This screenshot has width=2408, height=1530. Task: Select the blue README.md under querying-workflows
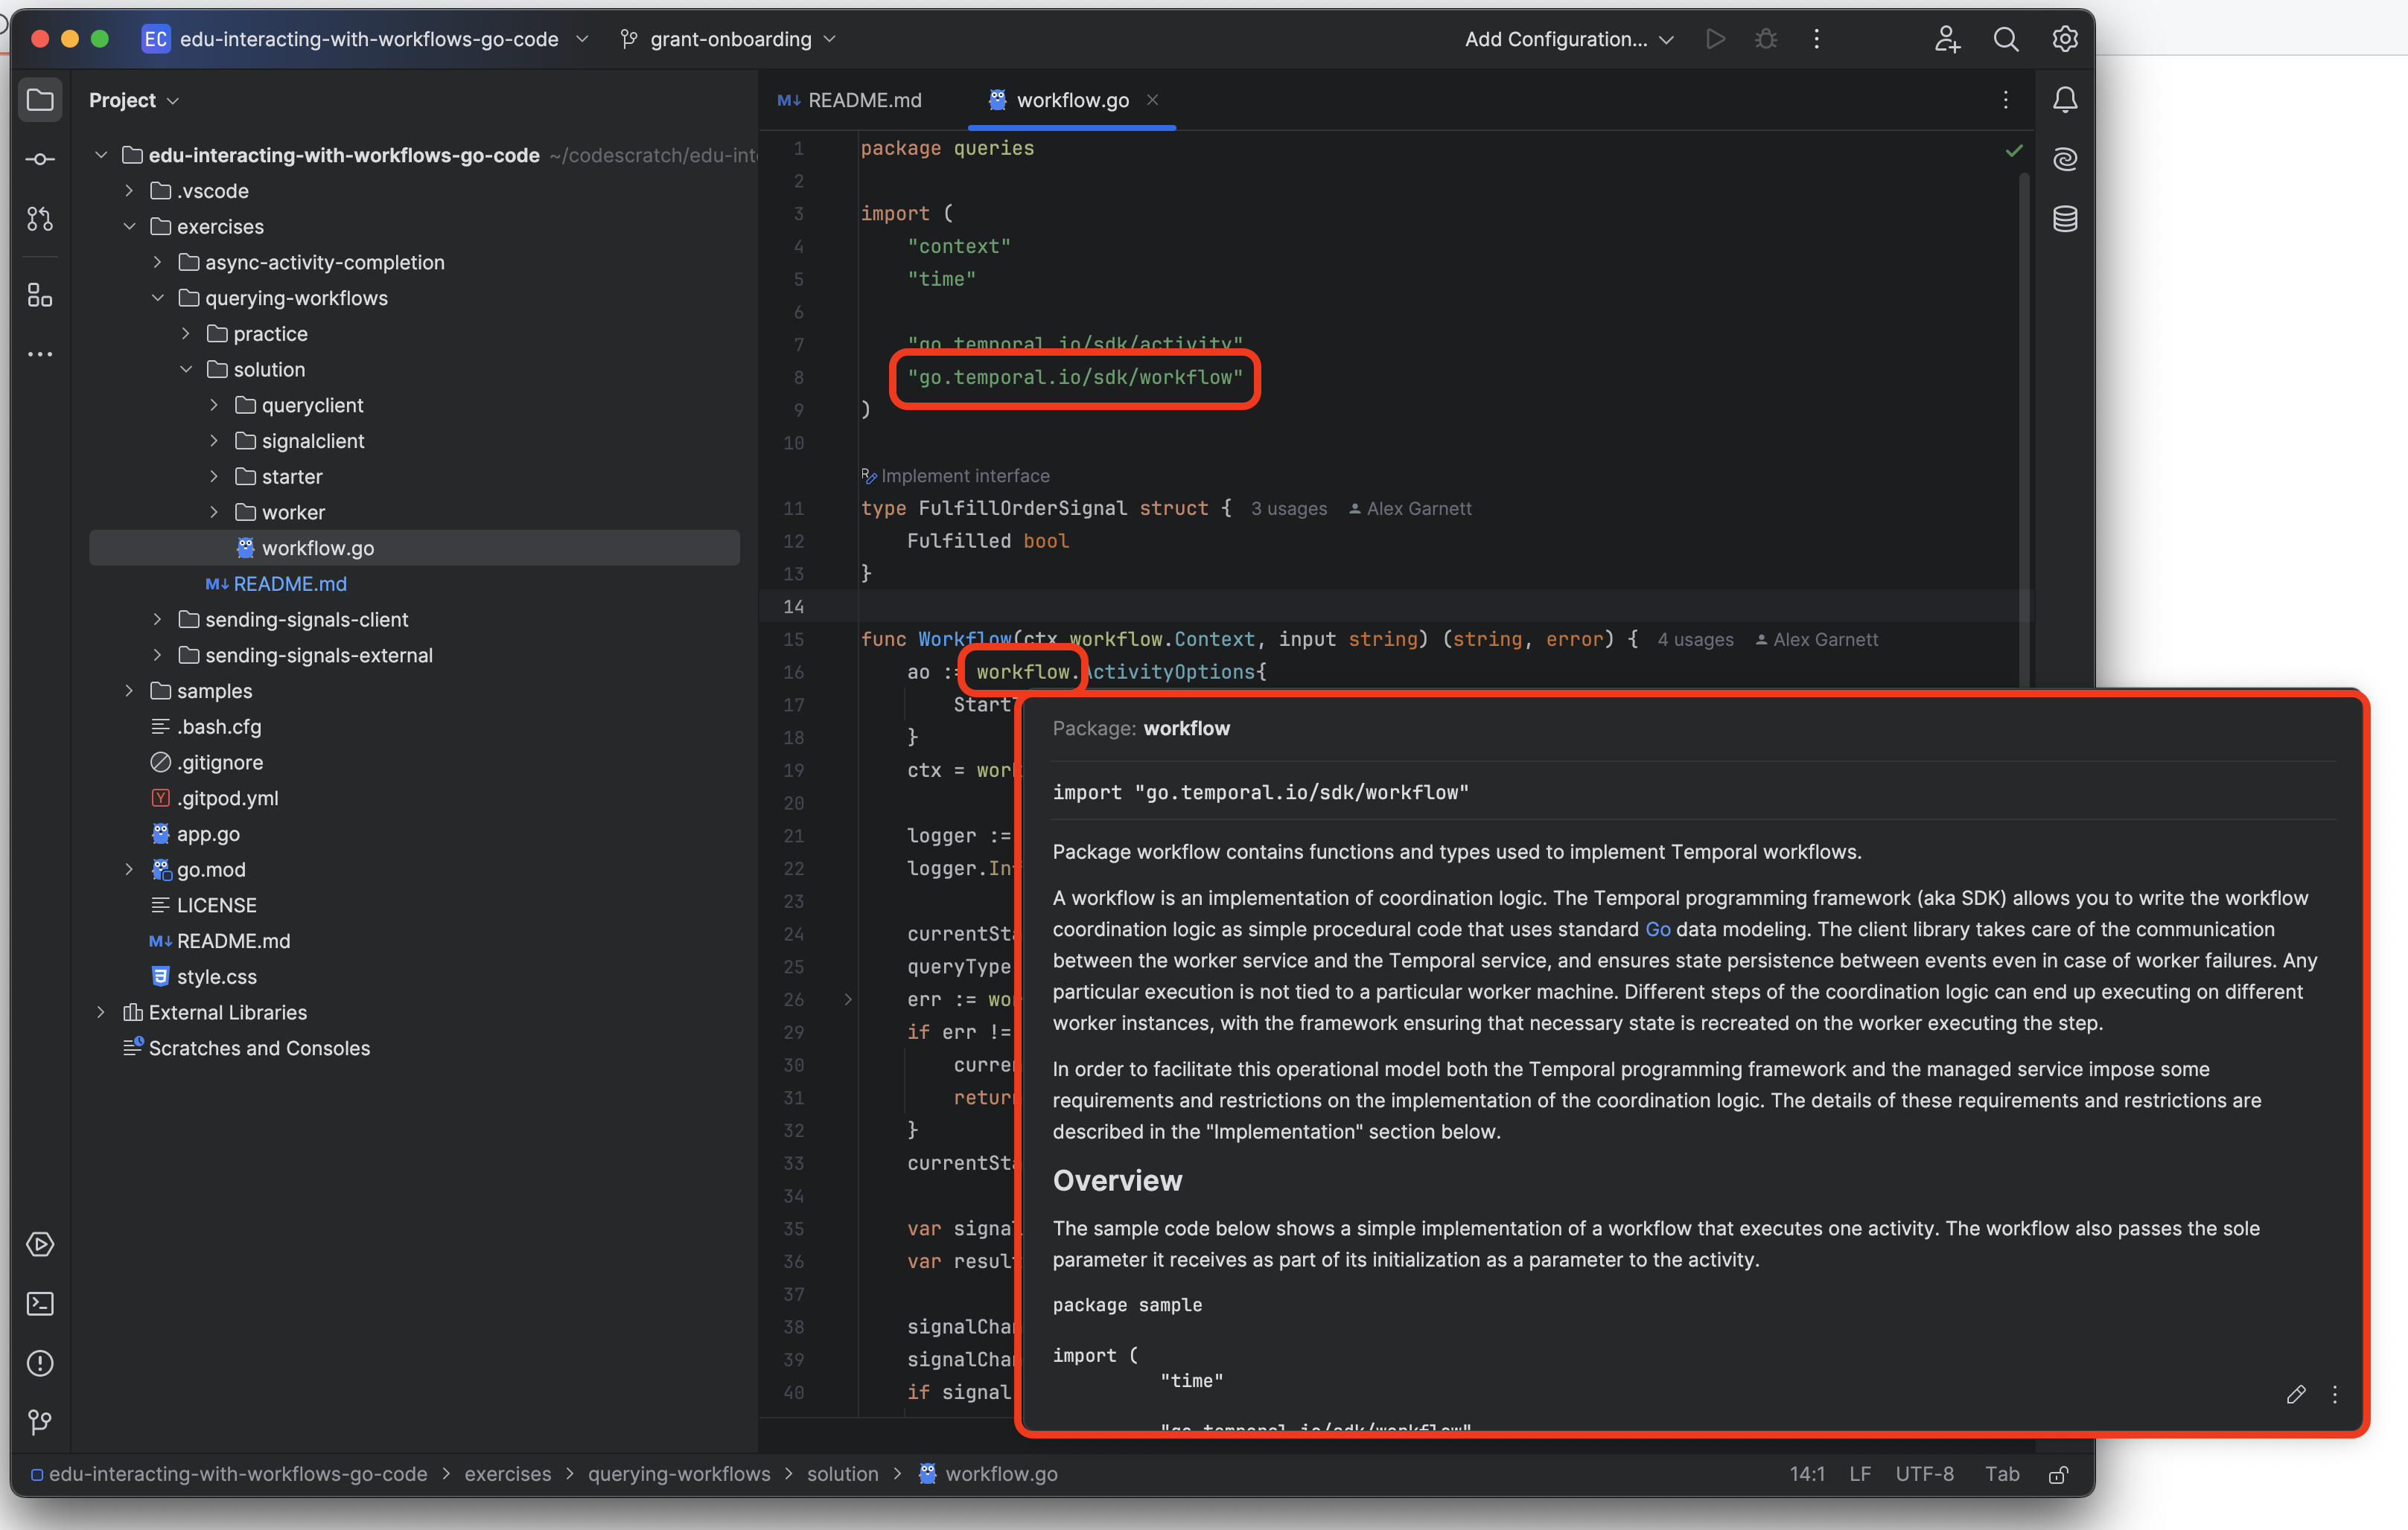point(276,583)
